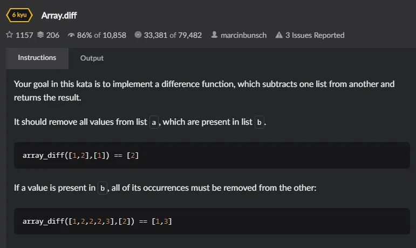
Task: Click the first array_diff code example block
Action: point(212,155)
